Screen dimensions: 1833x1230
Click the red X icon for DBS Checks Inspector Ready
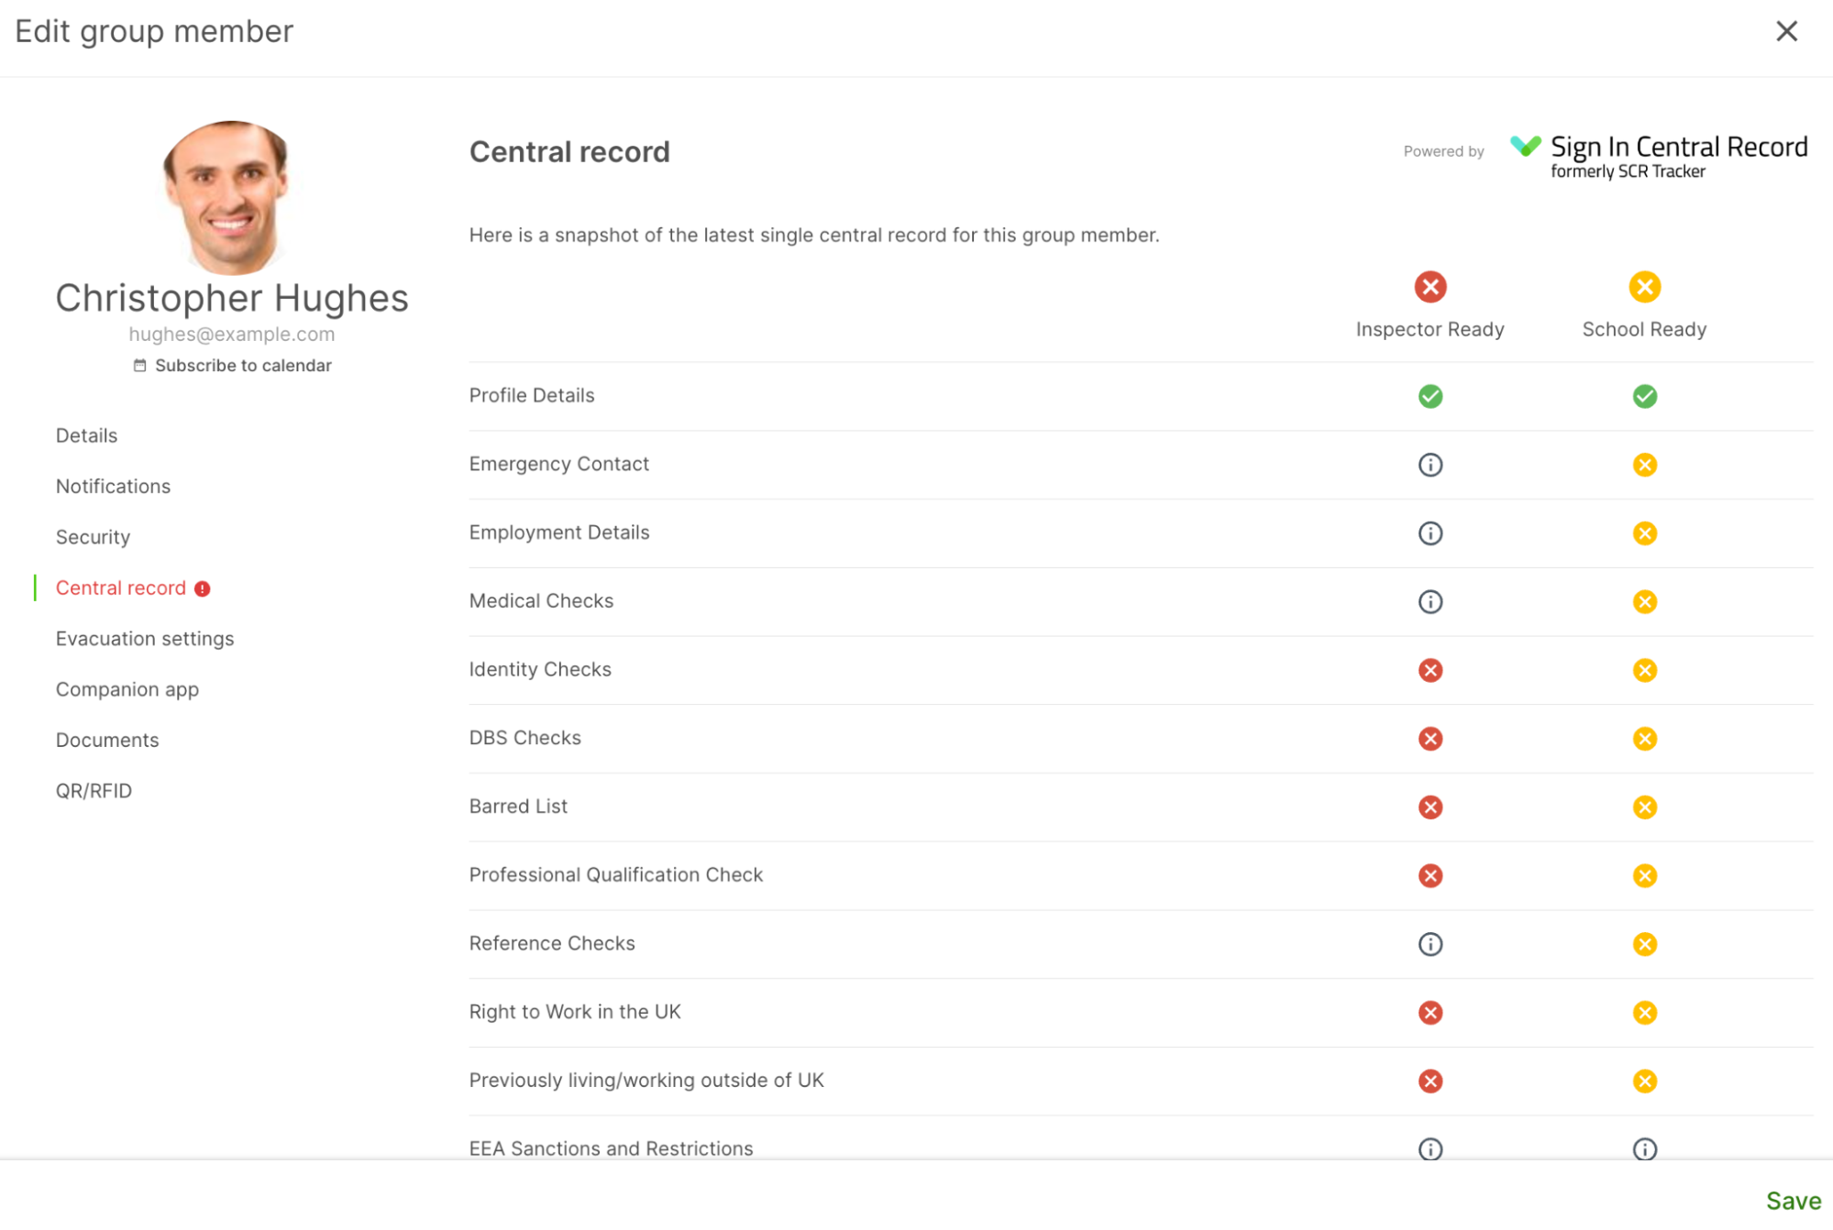click(1430, 739)
